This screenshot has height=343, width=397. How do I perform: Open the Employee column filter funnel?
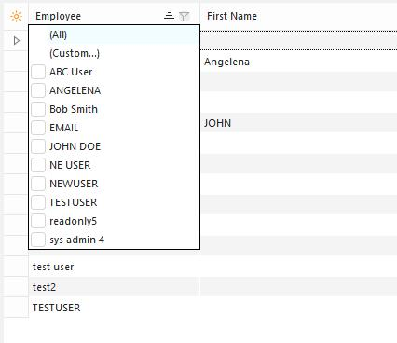185,16
